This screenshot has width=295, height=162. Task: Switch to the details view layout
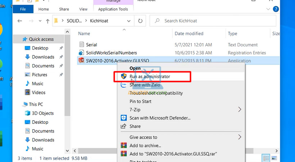(x=266, y=158)
